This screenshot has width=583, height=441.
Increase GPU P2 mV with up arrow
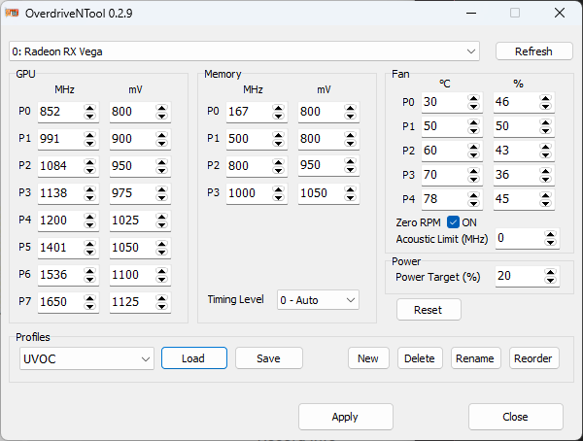(x=161, y=162)
